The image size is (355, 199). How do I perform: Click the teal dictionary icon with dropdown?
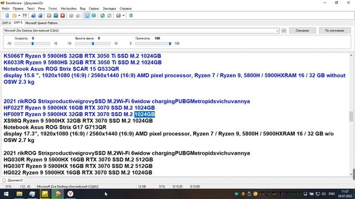(x=118, y=15)
